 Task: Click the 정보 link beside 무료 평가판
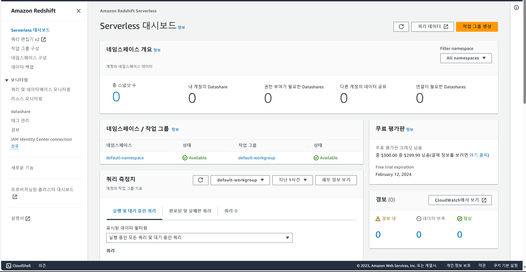(x=410, y=130)
